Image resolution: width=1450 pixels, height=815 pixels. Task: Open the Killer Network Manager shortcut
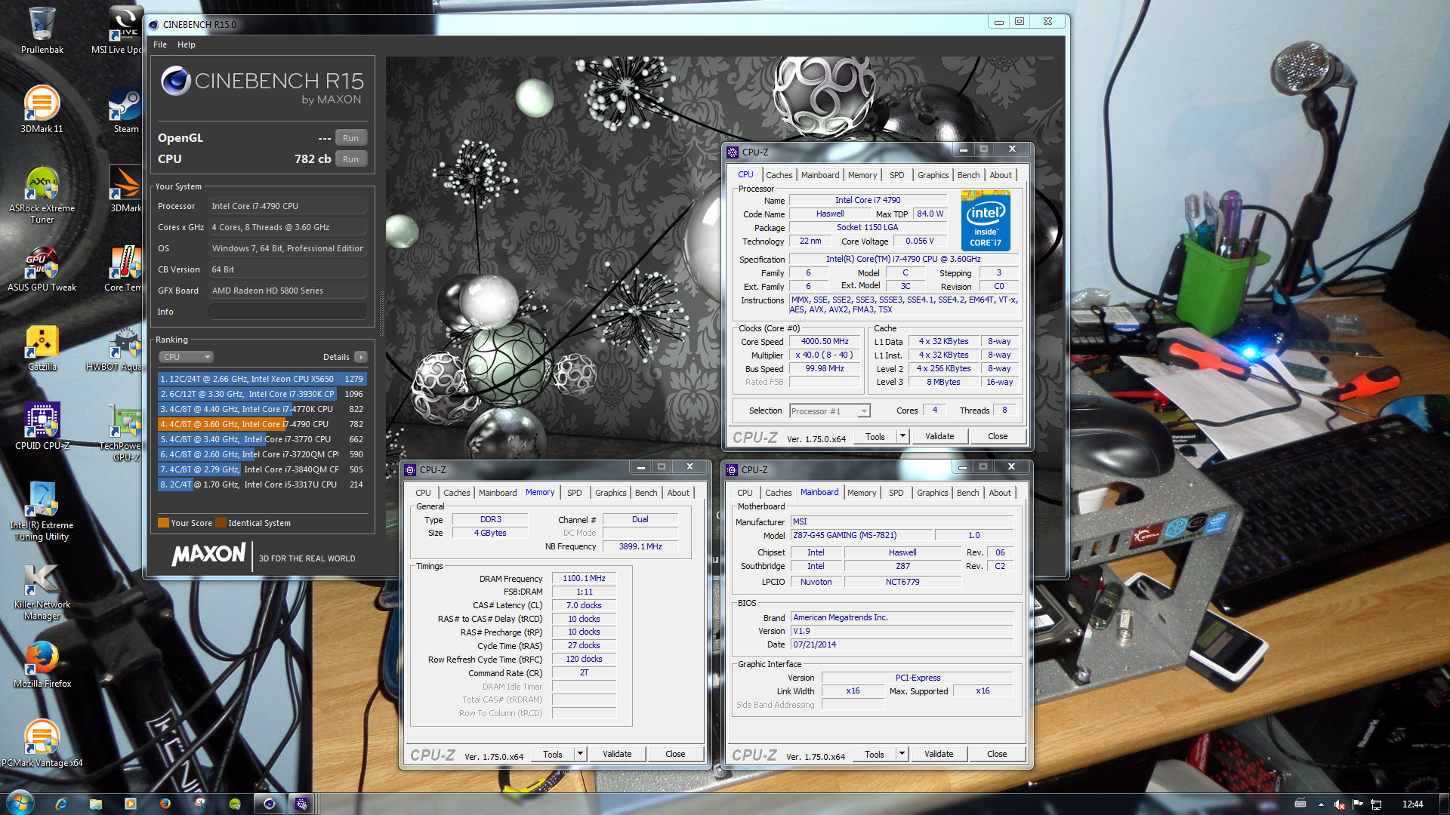(x=42, y=591)
